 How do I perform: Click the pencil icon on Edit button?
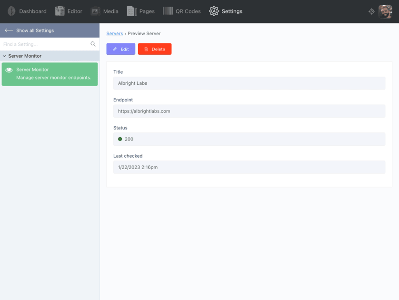coord(115,49)
